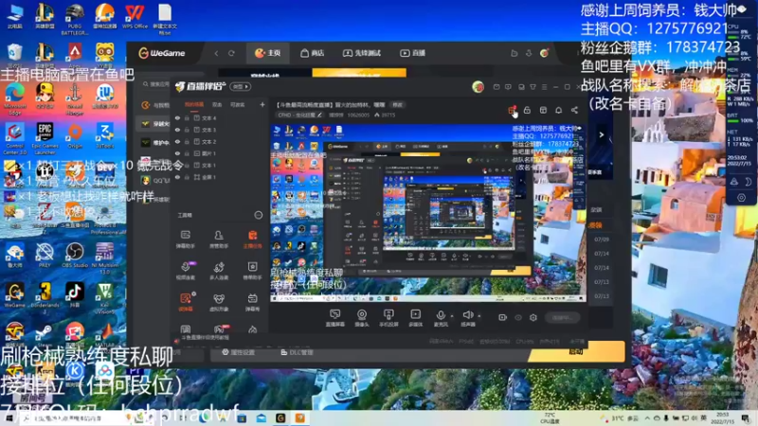Advance the WeGame banner with right chevron

602,134
